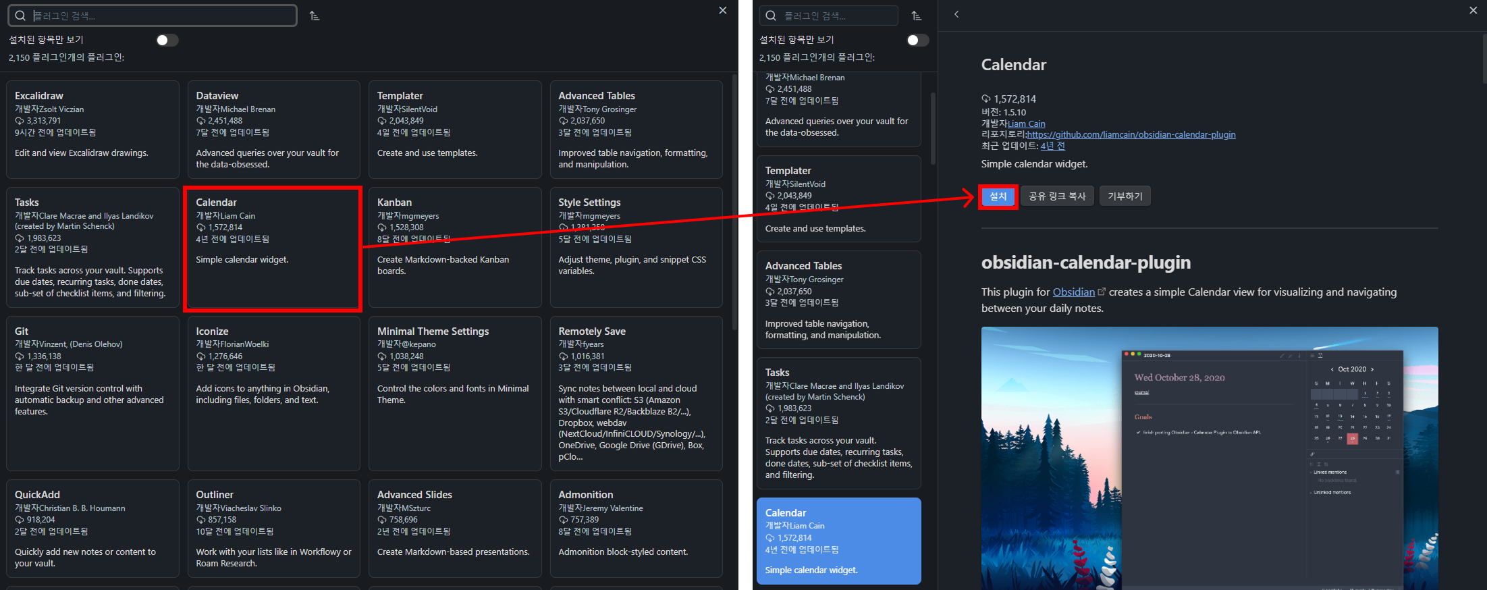The height and width of the screenshot is (590, 1487).
Task: Click the Calendar title in detail pane
Action: [1014, 65]
